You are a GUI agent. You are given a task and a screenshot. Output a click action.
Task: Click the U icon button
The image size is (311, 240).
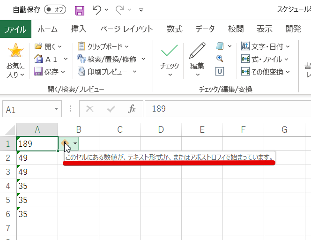click(220, 71)
